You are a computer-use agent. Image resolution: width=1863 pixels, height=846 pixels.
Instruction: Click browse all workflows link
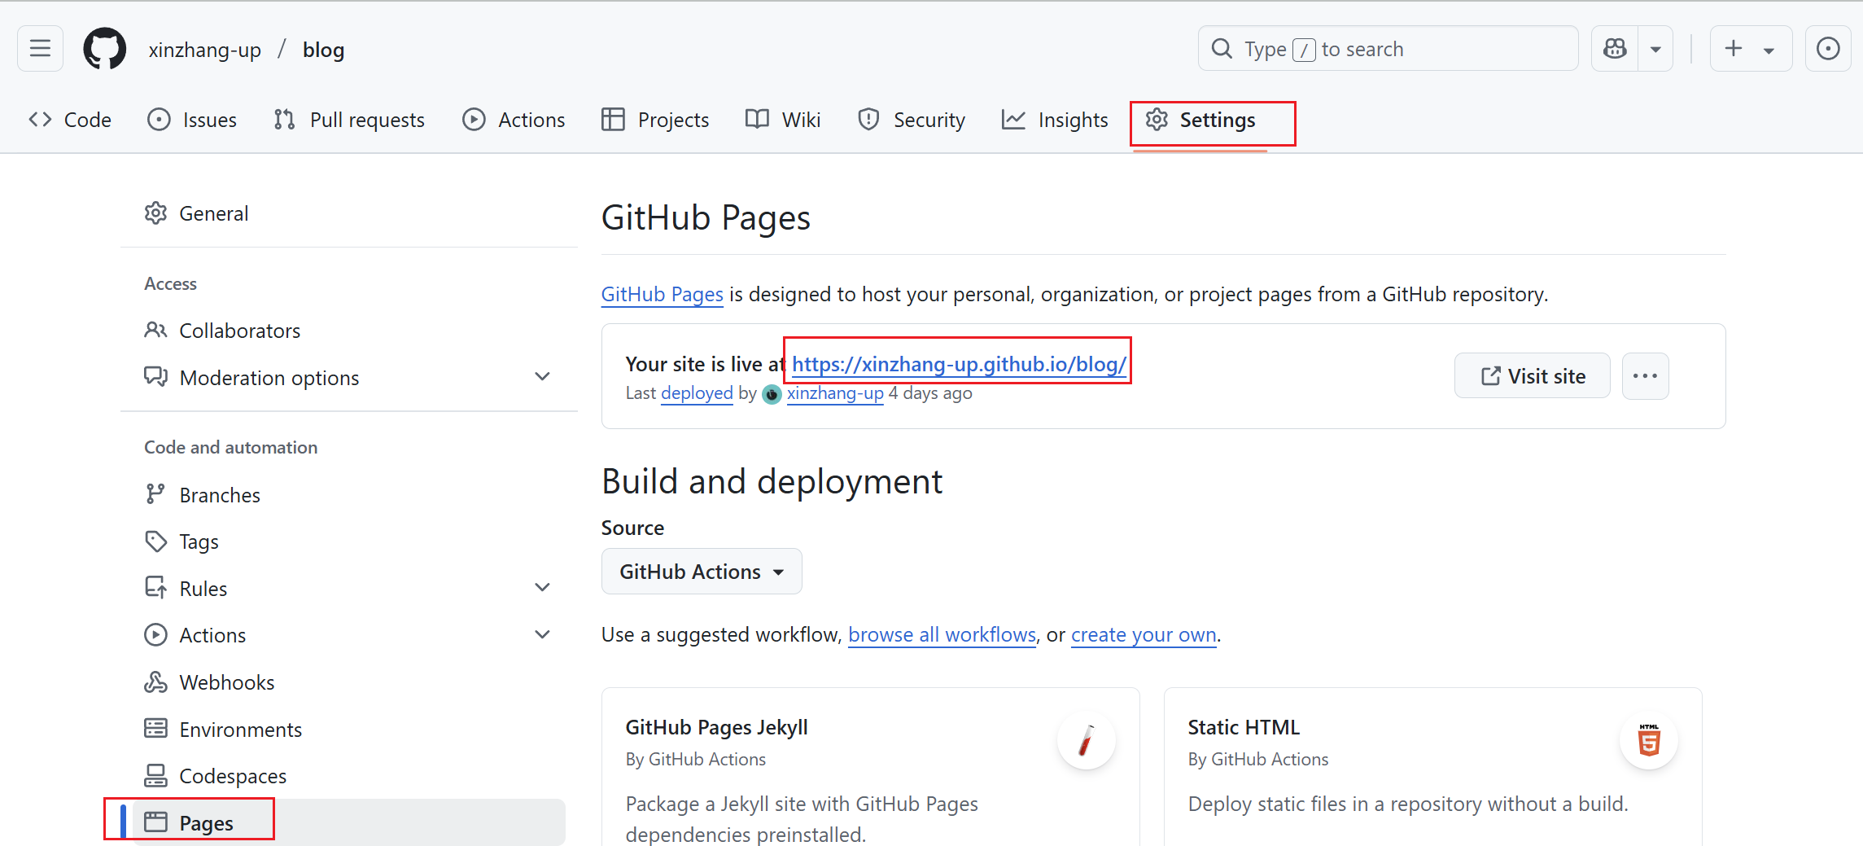[x=942, y=634]
